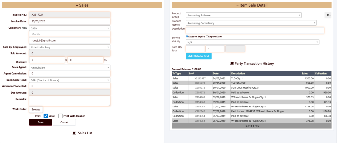
Task: Click the Mobile number input field
Action: 69,34
